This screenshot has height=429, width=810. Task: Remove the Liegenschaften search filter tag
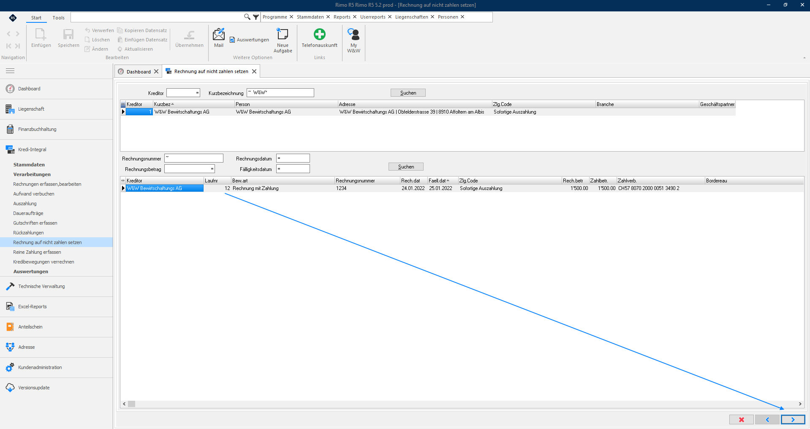pos(432,17)
